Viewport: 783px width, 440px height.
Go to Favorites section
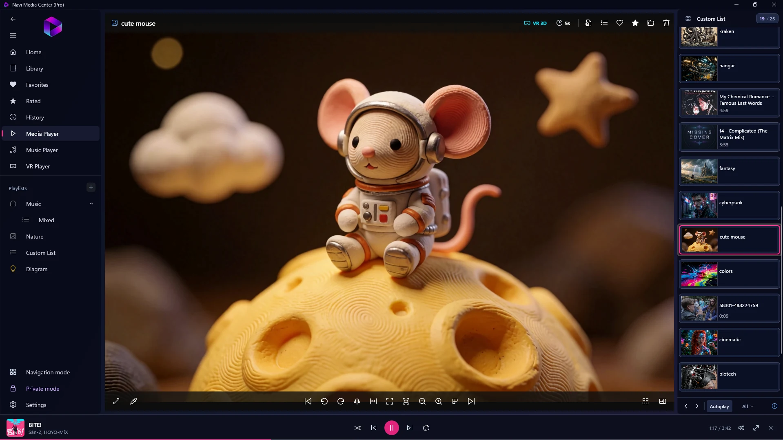(x=51, y=85)
